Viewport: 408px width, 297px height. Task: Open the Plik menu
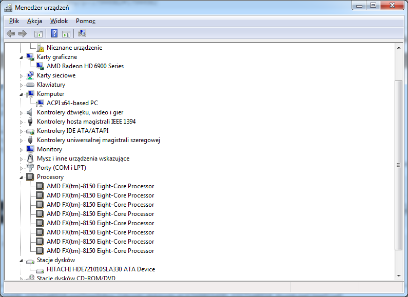click(14, 21)
